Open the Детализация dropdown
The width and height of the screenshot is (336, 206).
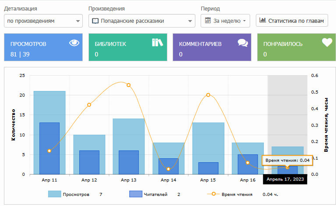click(43, 21)
